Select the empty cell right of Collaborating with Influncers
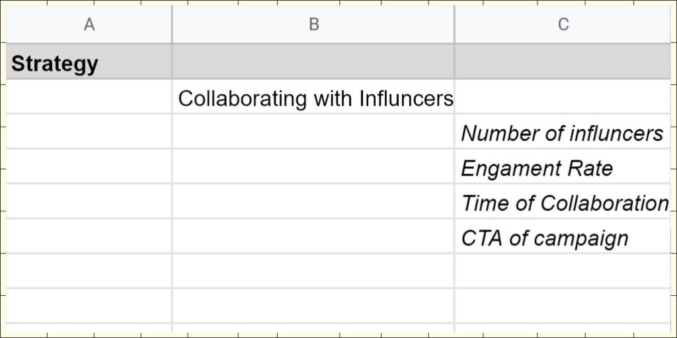The height and width of the screenshot is (338, 677). click(x=563, y=96)
